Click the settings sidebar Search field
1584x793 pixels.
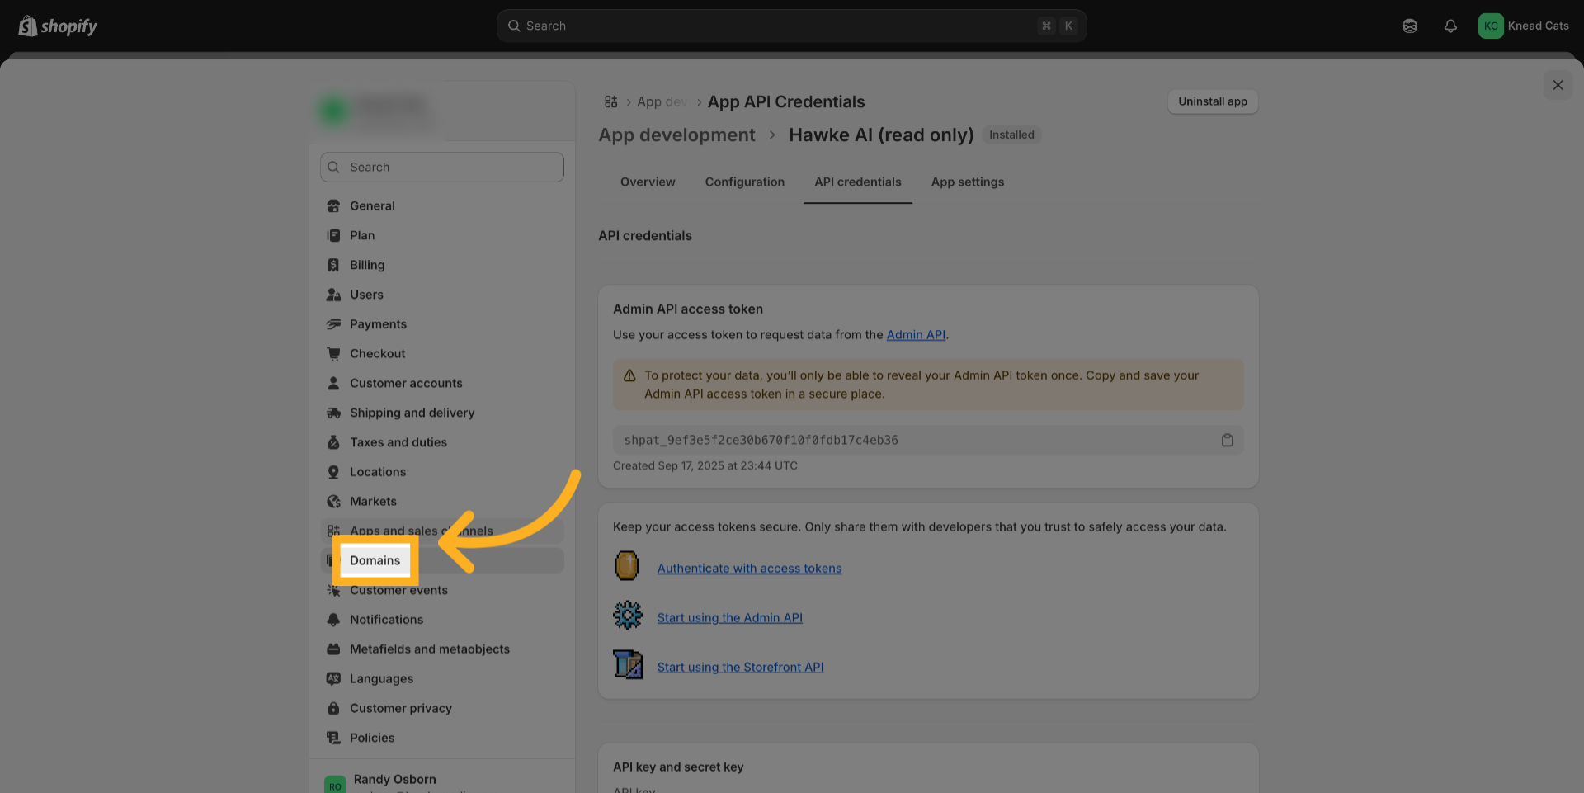point(442,168)
